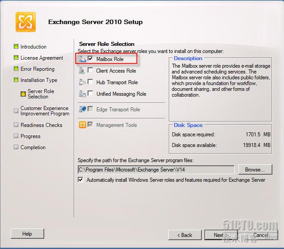This screenshot has width=284, height=249.
Task: Click the Progress step label
Action: coord(30,136)
